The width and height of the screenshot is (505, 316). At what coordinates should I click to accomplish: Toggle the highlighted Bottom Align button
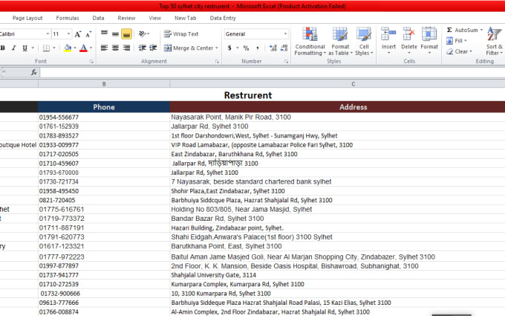point(126,34)
